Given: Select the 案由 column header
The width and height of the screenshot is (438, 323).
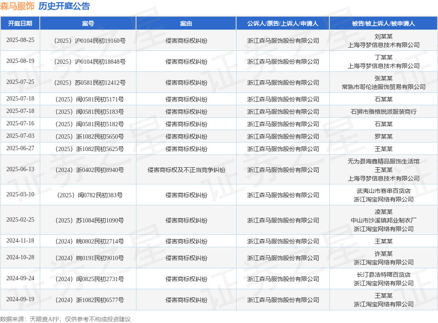Looking at the screenshot, I should point(186,24).
